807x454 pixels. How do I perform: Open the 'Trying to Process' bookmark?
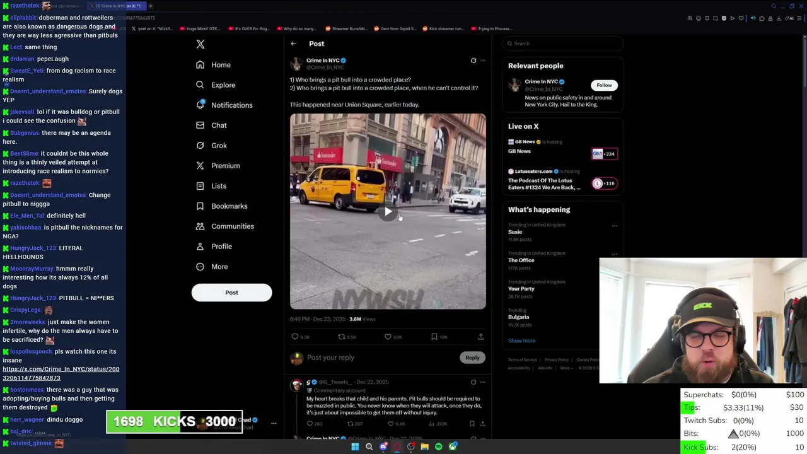coord(492,28)
